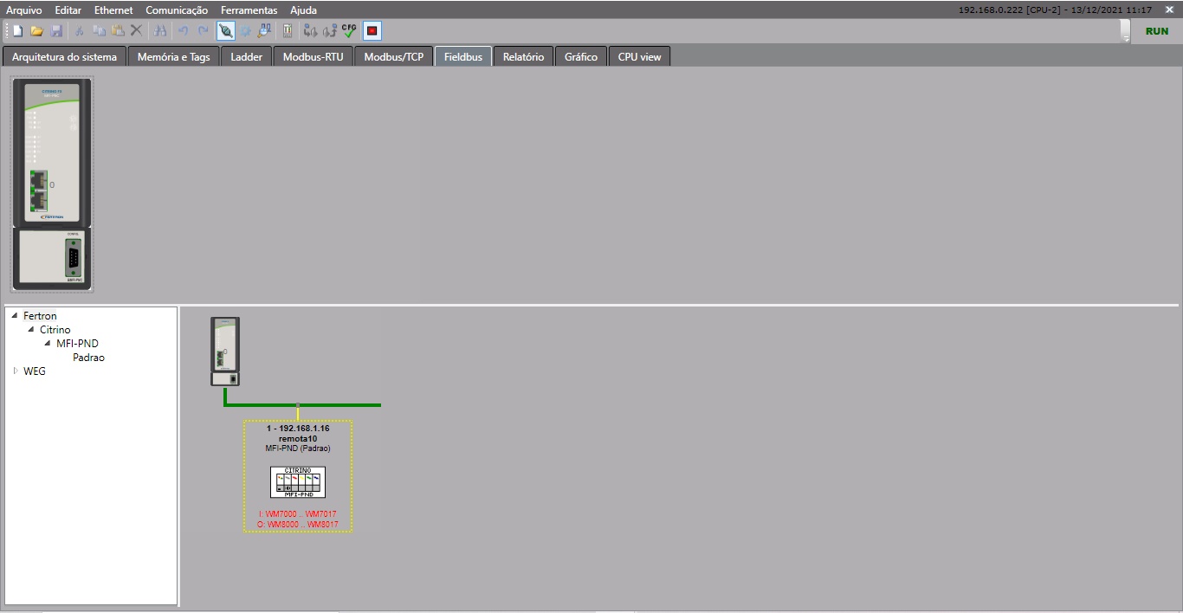Open the Modbus/TCP tab
The image size is (1183, 613).
point(393,57)
